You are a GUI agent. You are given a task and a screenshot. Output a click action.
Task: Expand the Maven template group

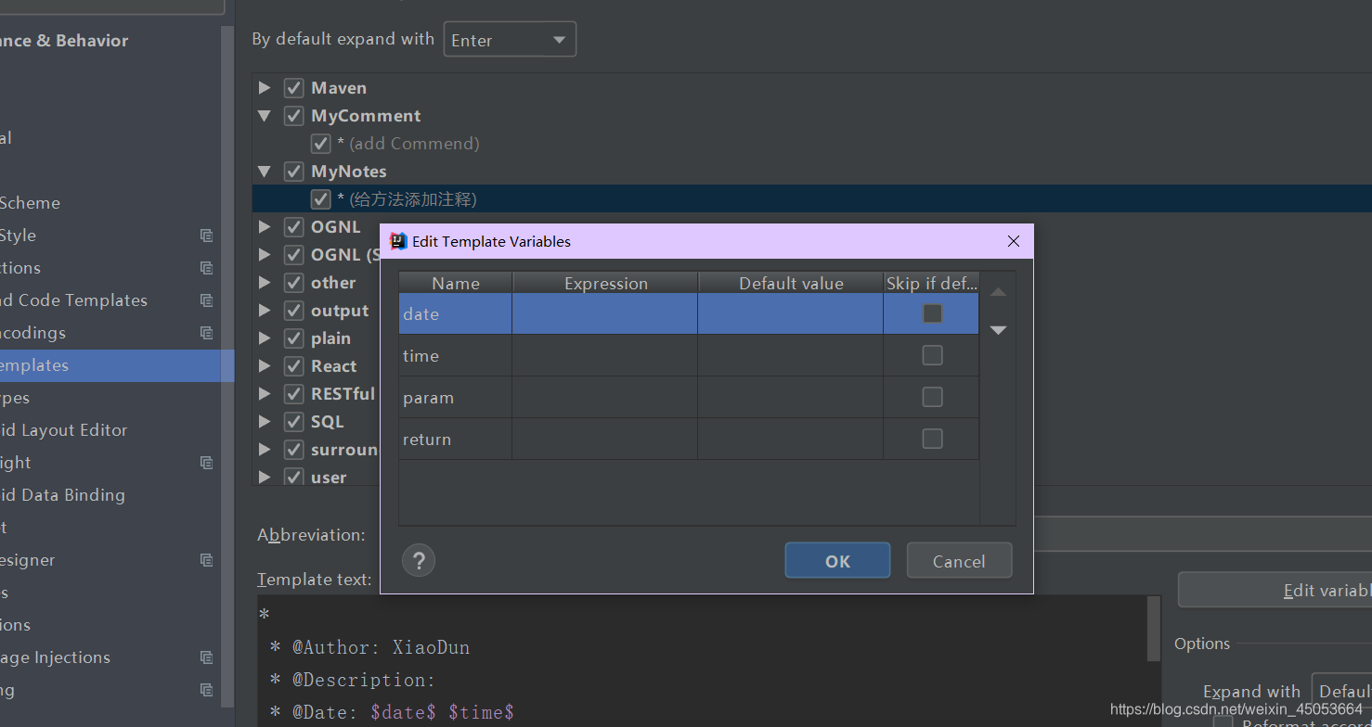[265, 88]
